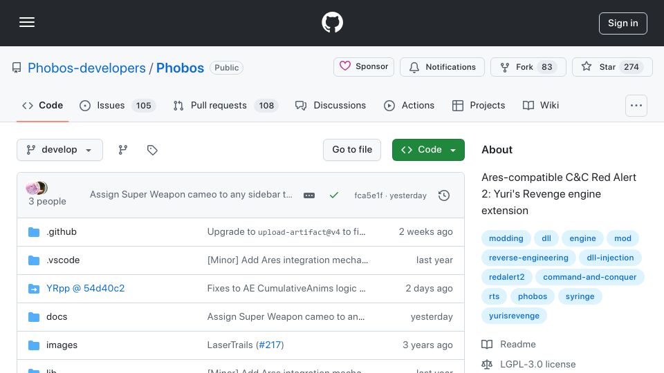Image resolution: width=664 pixels, height=373 pixels.
Task: Select the dll-injection topic tag
Action: 610,258
